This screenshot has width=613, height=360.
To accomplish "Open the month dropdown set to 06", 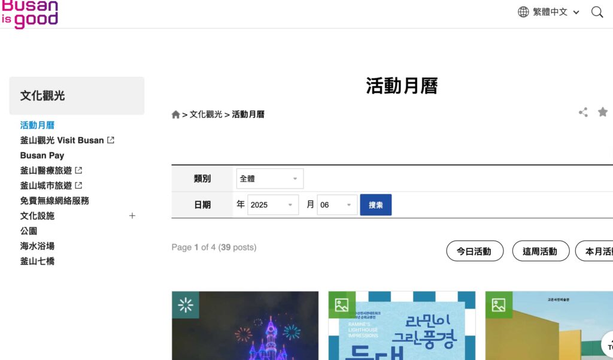I will click(337, 204).
